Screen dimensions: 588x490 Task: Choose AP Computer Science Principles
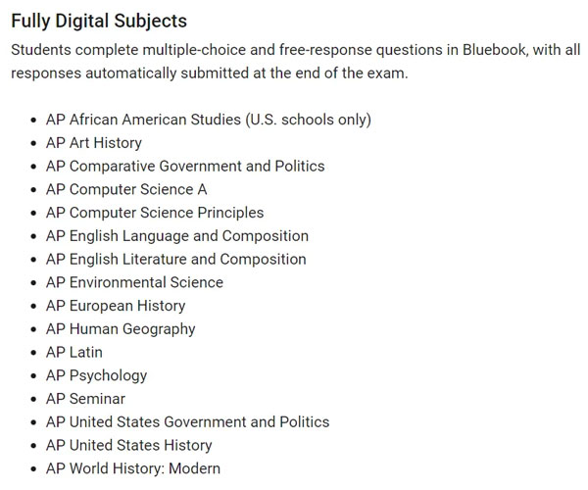pos(155,213)
